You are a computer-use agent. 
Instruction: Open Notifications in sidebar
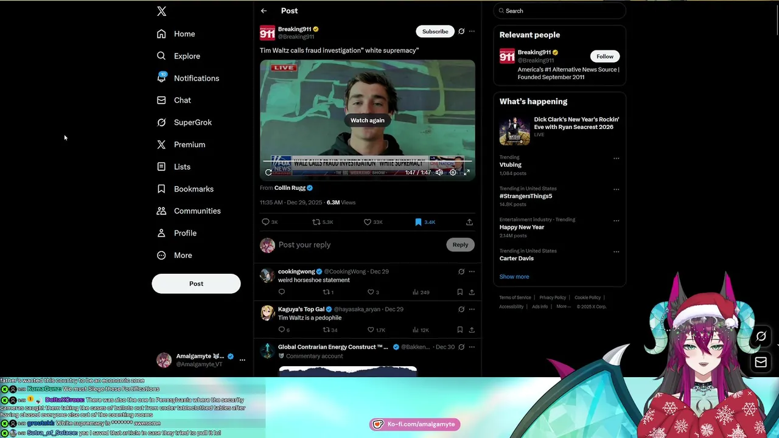tap(188, 78)
